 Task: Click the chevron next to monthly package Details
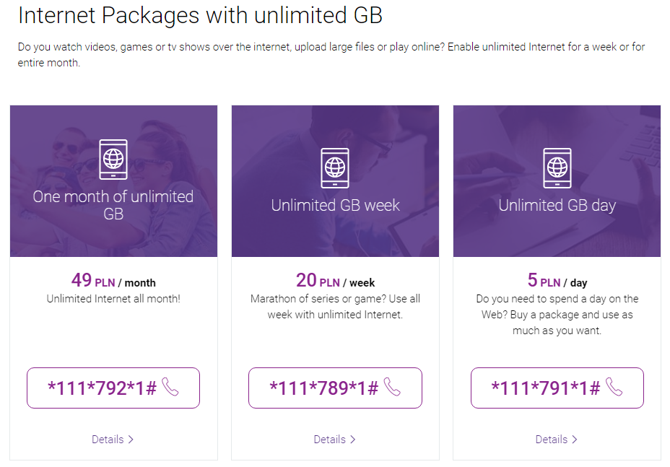point(131,440)
